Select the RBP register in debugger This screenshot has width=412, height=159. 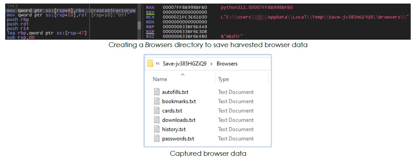click(x=150, y=26)
